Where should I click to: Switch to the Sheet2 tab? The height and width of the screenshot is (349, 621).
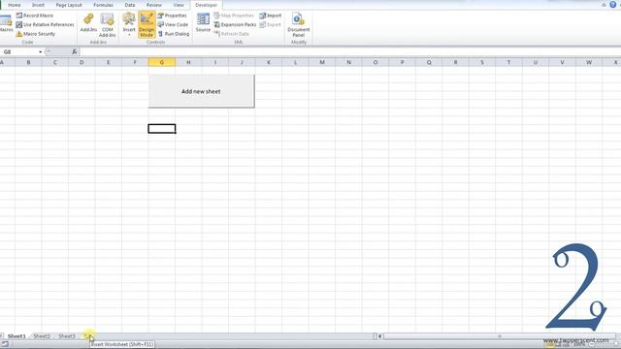coord(42,336)
